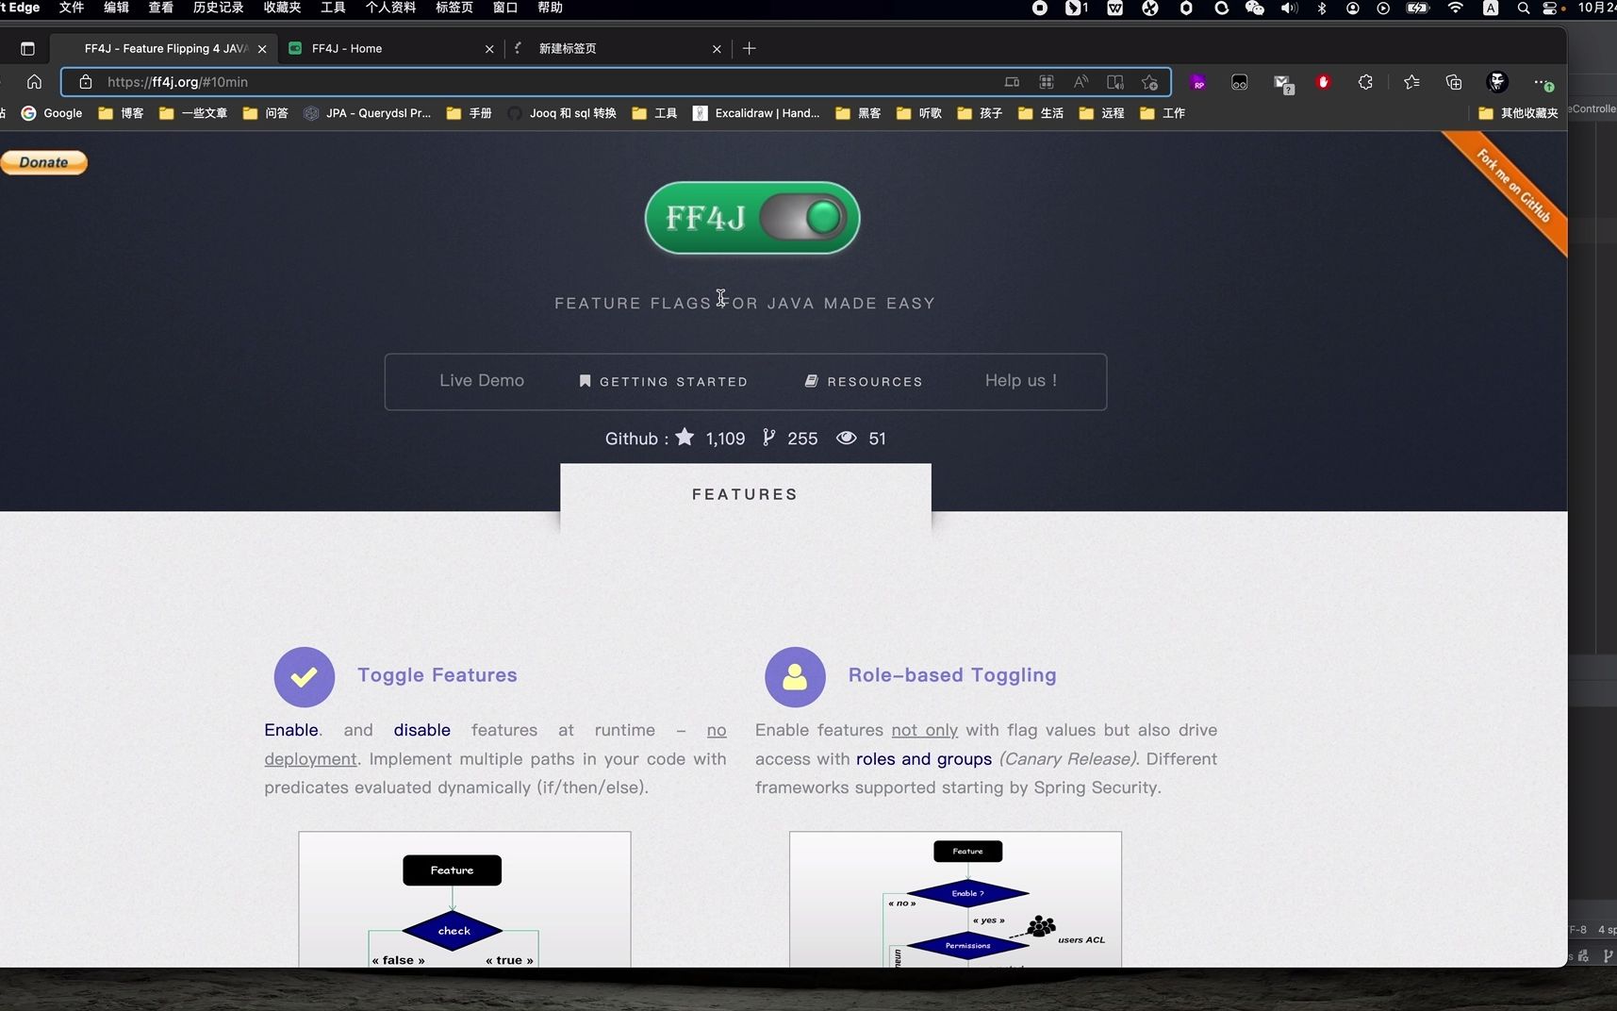Image resolution: width=1617 pixels, height=1011 pixels.
Task: Click the send tab to device icon
Action: (x=1012, y=82)
